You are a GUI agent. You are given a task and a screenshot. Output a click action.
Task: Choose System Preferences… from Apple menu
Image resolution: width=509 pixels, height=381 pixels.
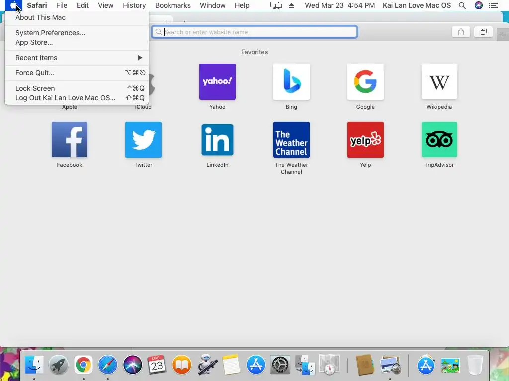[77, 33]
